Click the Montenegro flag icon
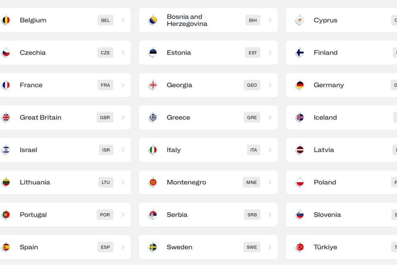The image size is (397, 265). 153,182
